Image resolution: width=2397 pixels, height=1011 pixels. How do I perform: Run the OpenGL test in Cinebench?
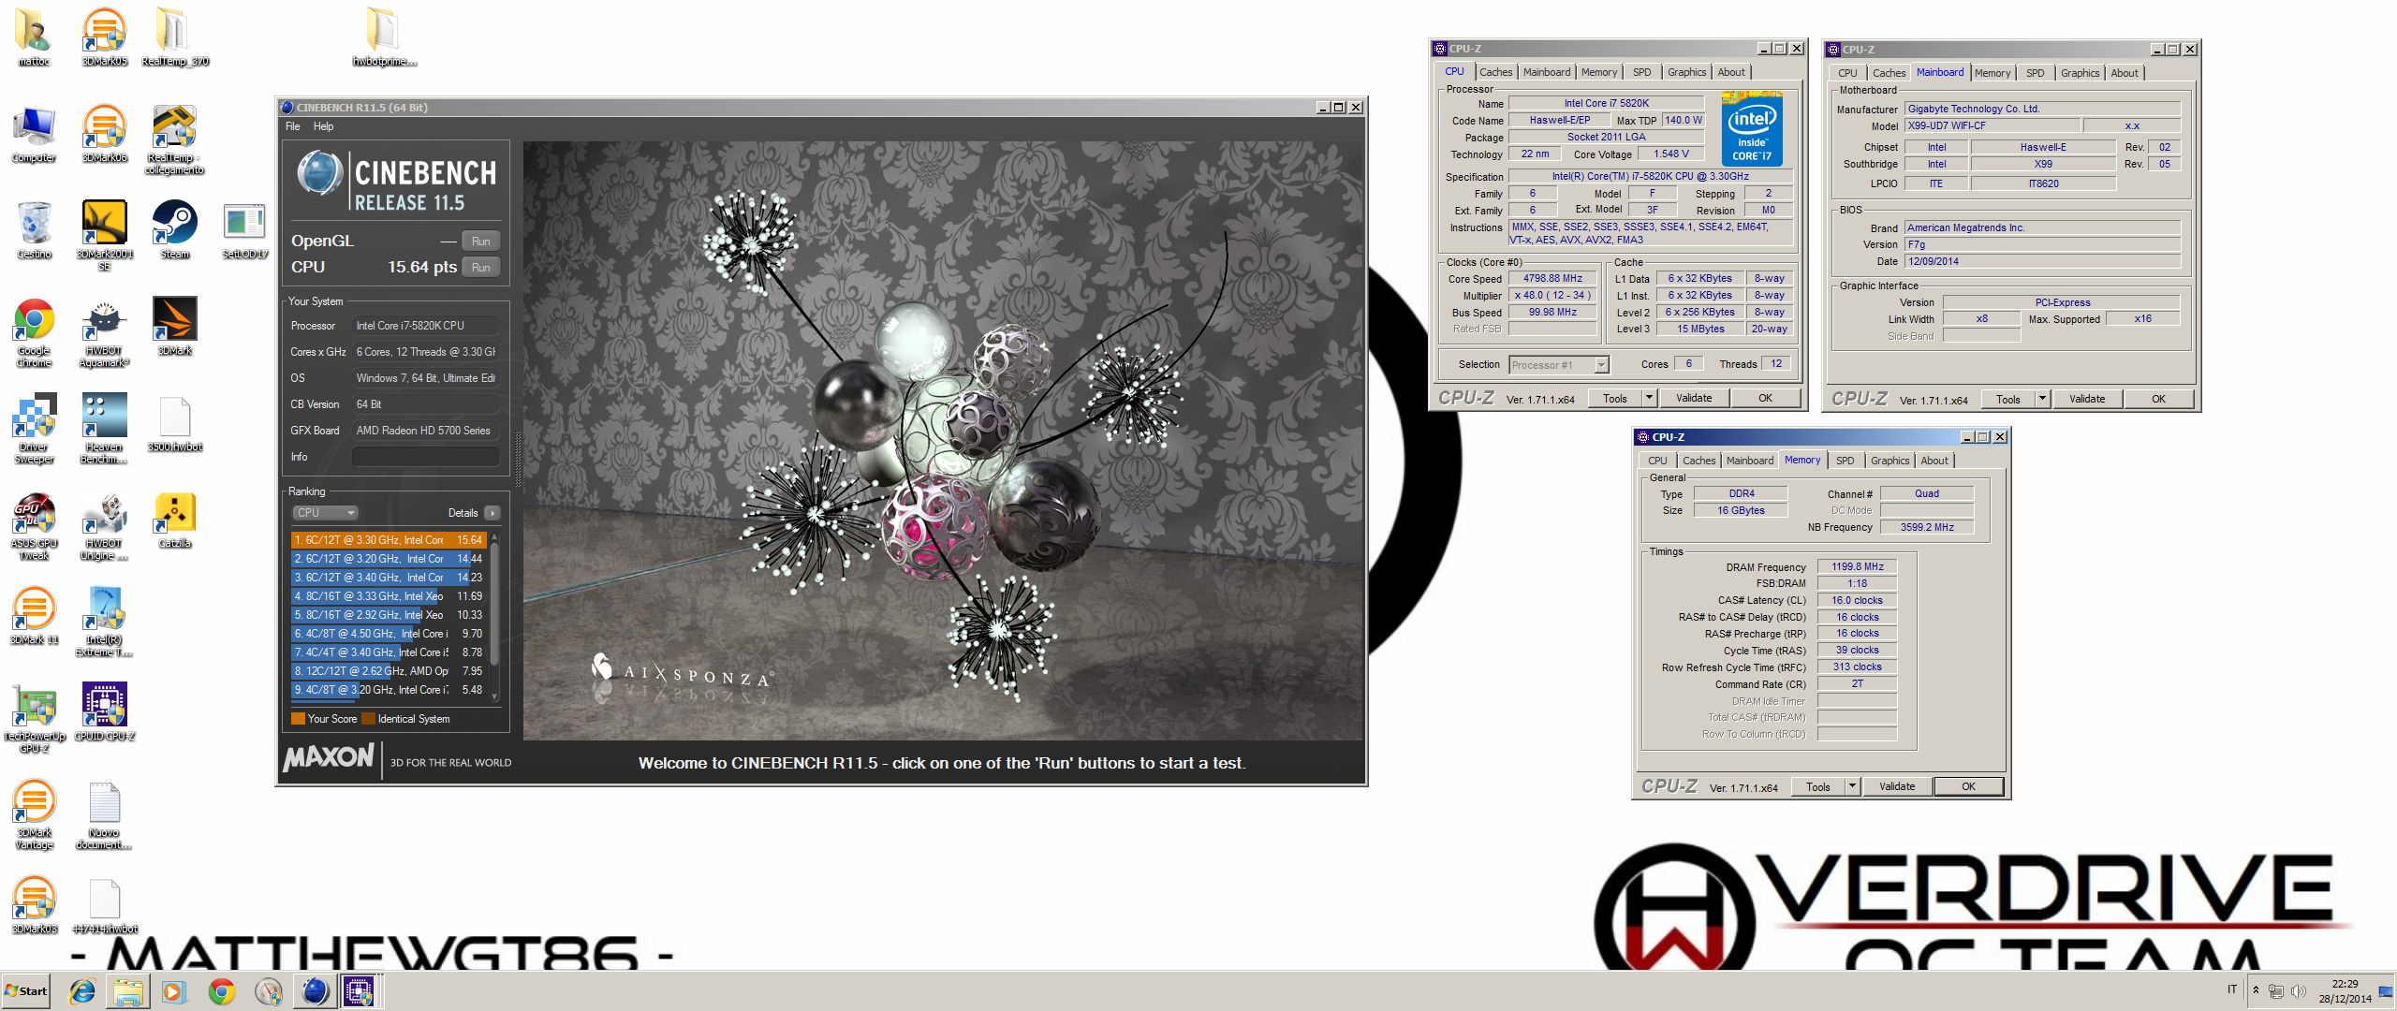click(x=480, y=242)
